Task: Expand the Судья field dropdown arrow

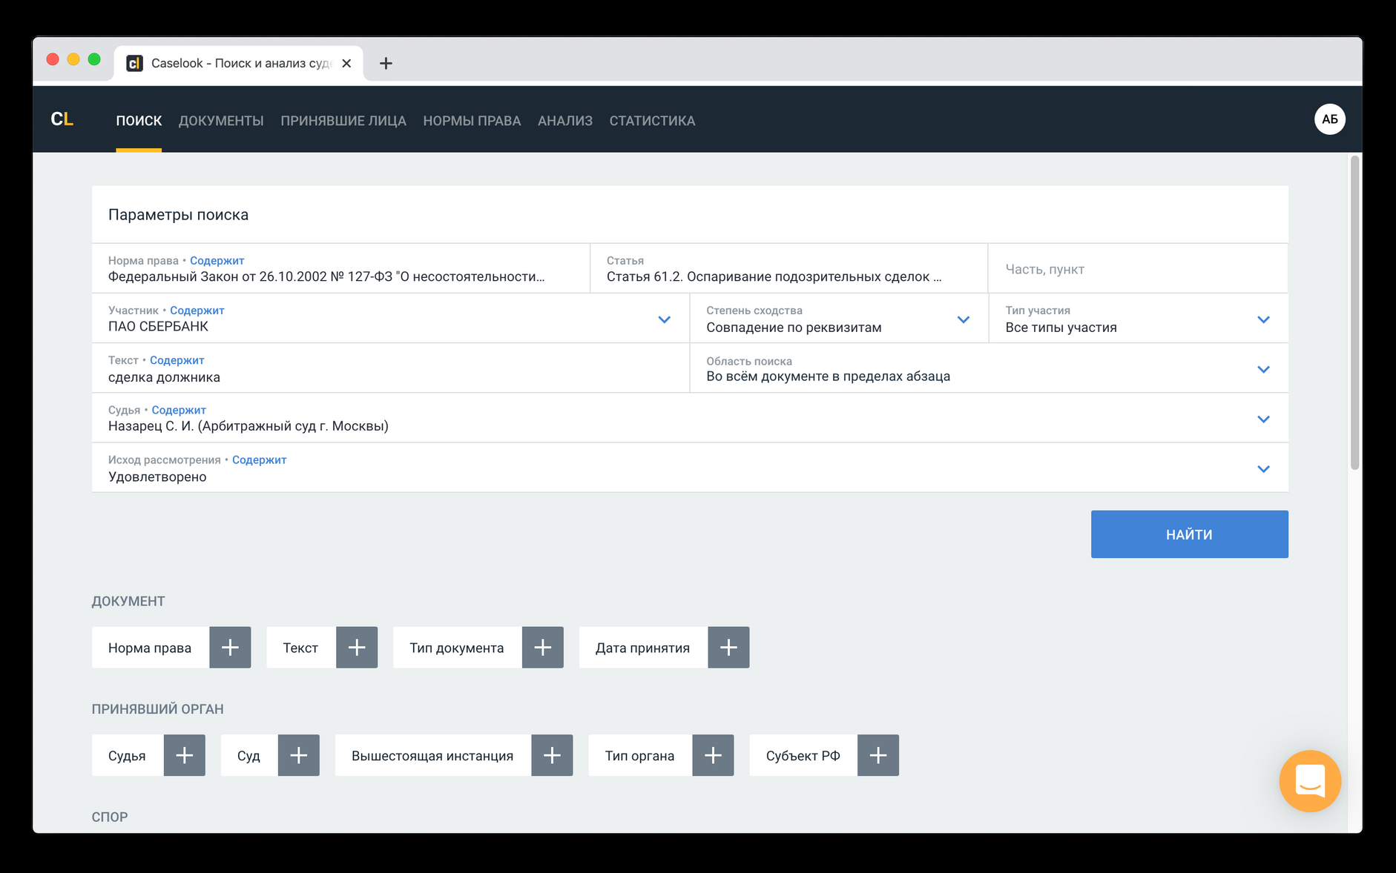Action: pos(1264,419)
